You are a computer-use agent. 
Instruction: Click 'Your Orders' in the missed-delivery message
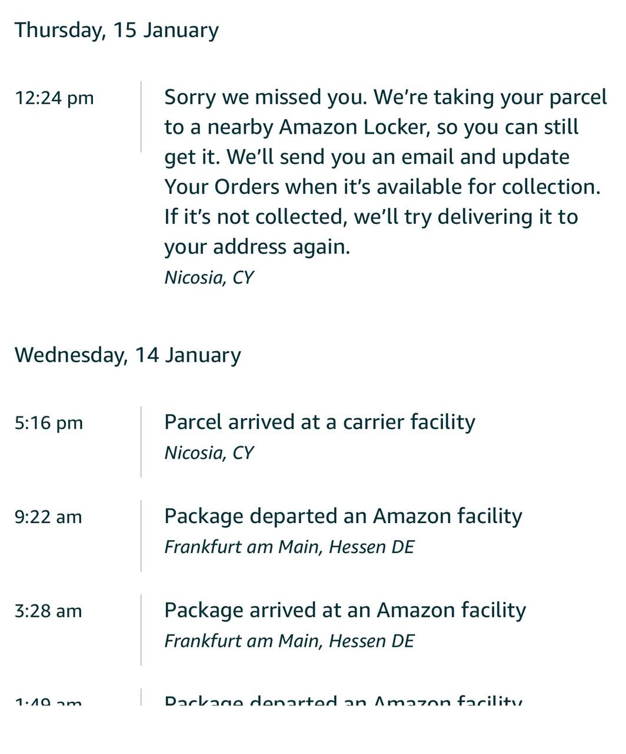(x=222, y=187)
